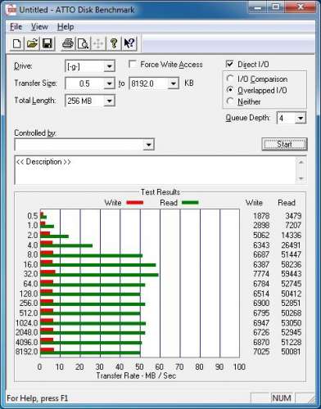Click the write value 6947
This screenshot has height=409, width=321.
(261, 323)
